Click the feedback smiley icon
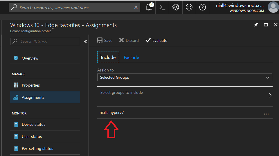Image resolution: width=279 pixels, height=156 pixels. click(x=189, y=7)
